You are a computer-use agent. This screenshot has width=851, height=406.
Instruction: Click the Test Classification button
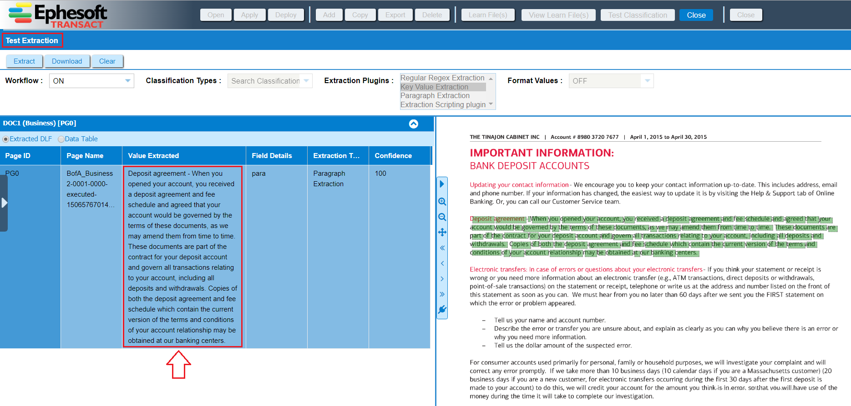[x=638, y=15]
